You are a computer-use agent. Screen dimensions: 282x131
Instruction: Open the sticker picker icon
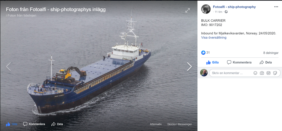coord(275,73)
